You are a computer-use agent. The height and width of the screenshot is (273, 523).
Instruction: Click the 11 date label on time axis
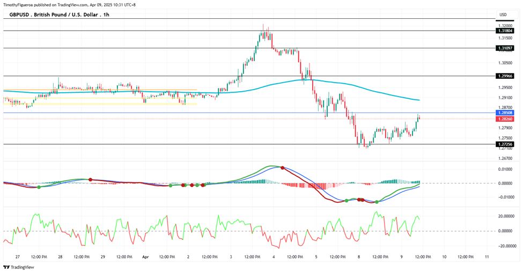pyautogui.click(x=487, y=257)
